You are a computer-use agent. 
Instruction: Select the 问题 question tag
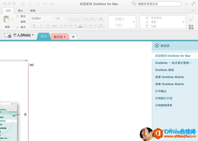point(151,26)
